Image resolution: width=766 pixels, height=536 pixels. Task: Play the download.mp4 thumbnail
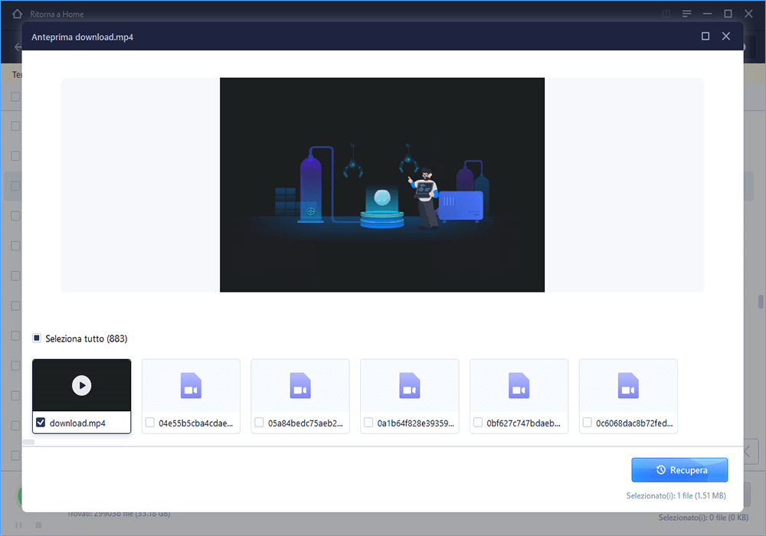tap(82, 386)
